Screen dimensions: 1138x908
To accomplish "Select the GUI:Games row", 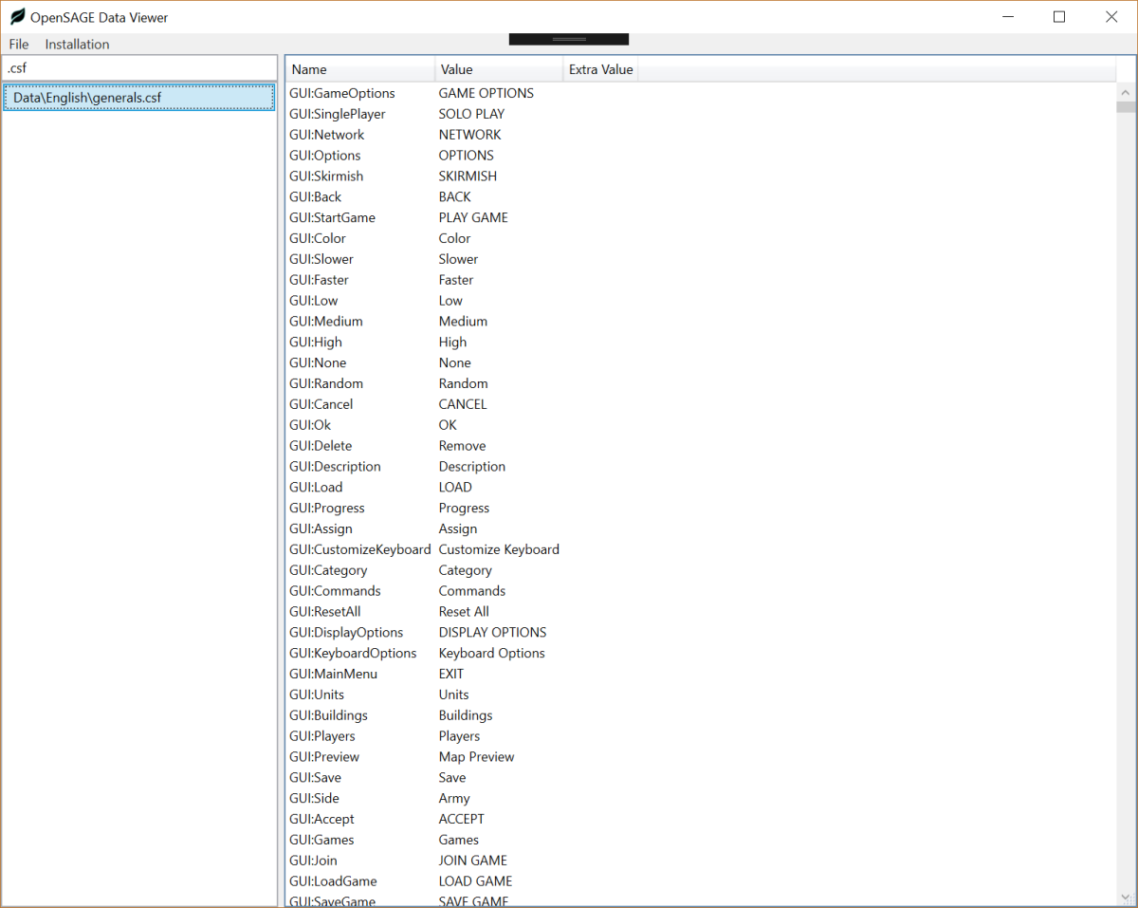I will (x=702, y=841).
